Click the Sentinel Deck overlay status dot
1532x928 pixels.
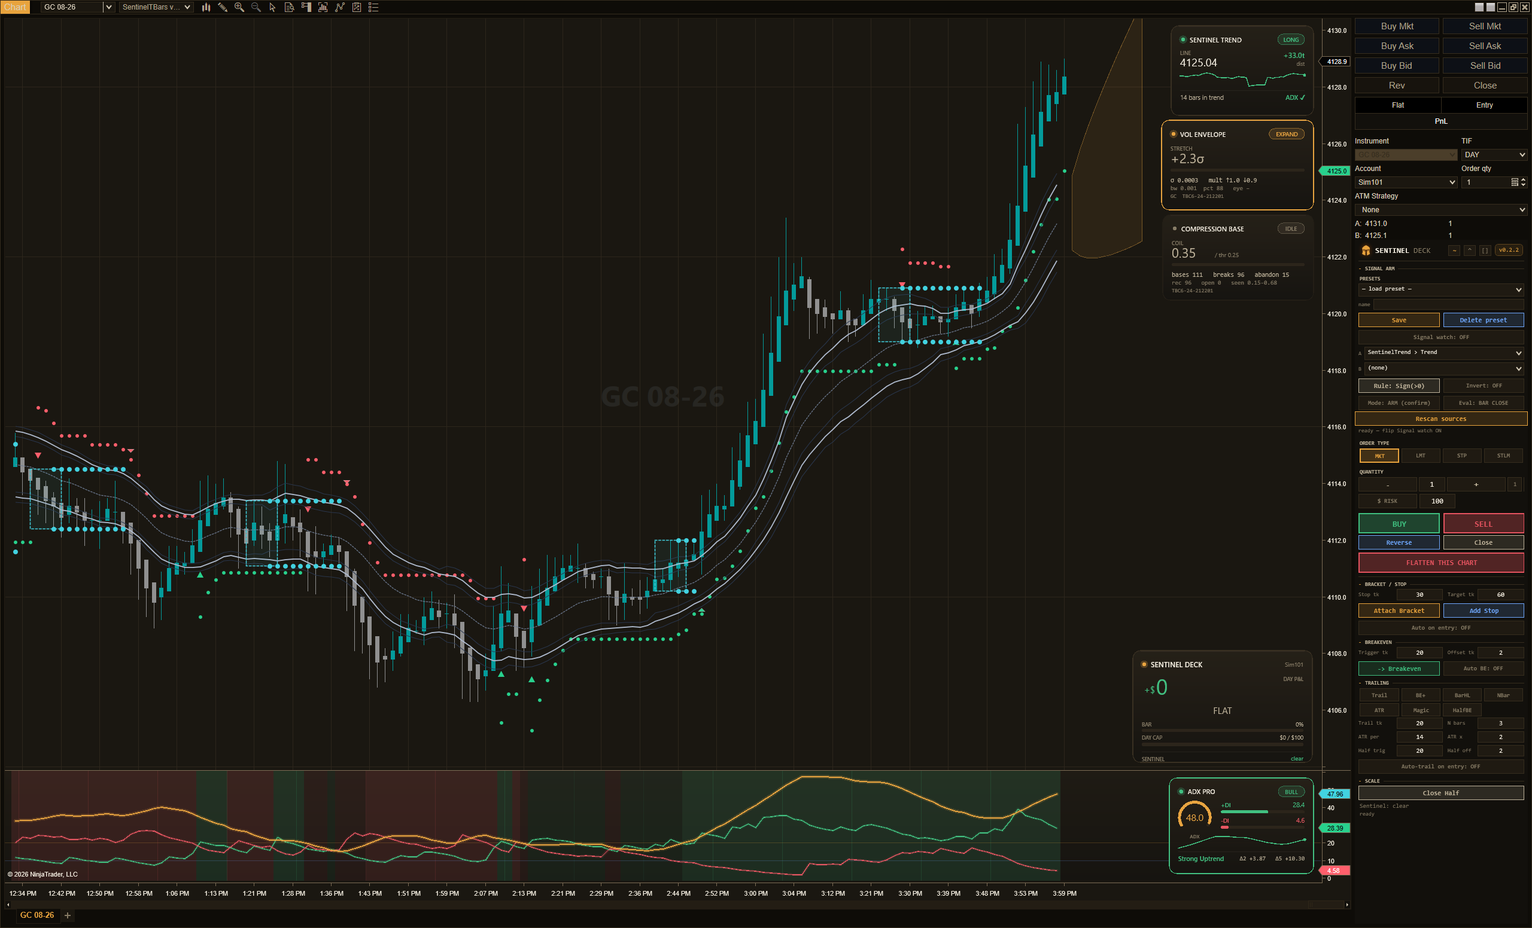(x=1144, y=665)
